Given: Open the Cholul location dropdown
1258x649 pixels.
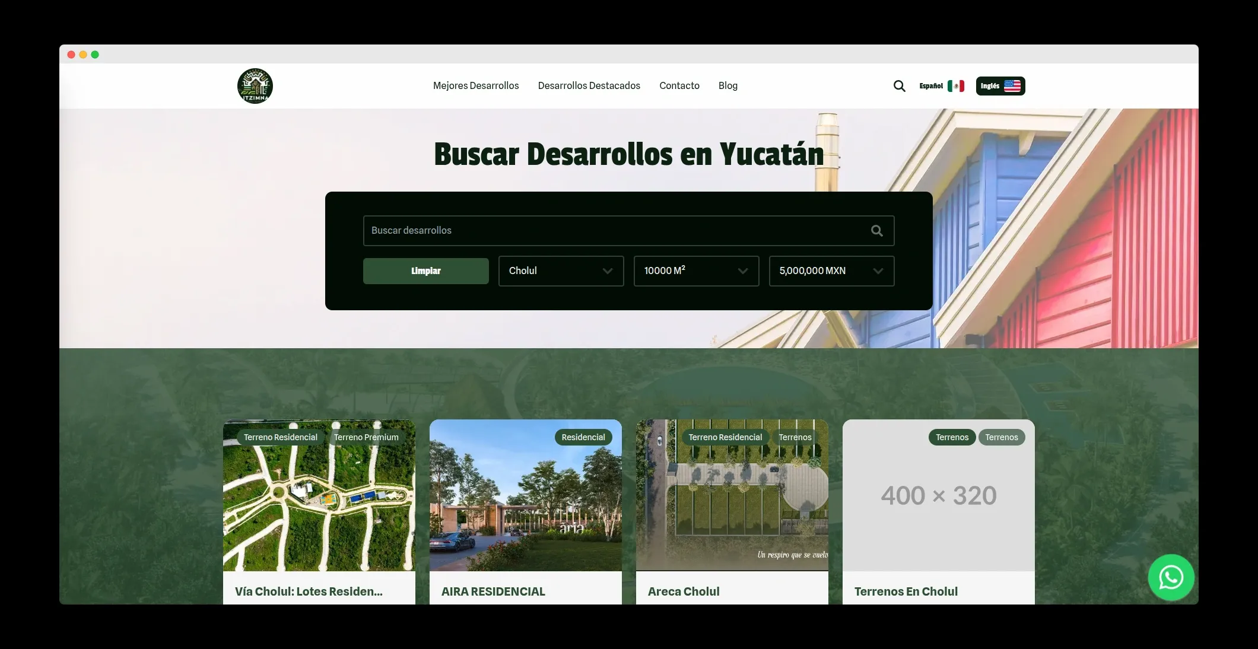Looking at the screenshot, I should 561,271.
